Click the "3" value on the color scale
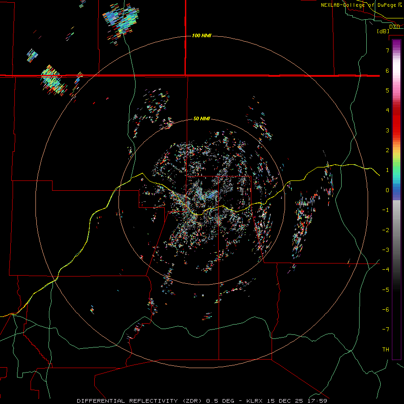The image size is (404, 404). 387,130
